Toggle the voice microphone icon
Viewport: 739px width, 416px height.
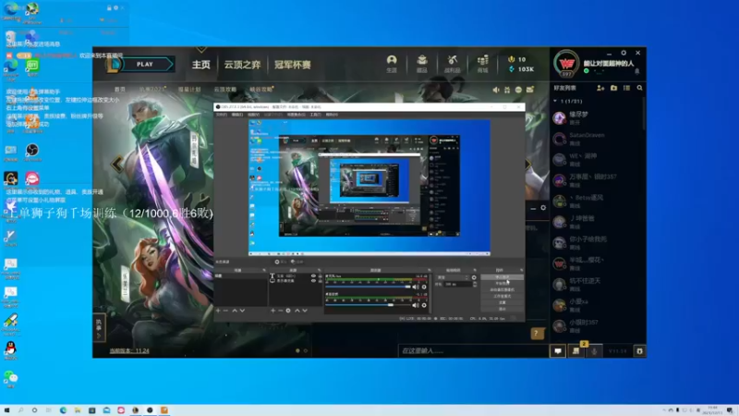point(594,351)
